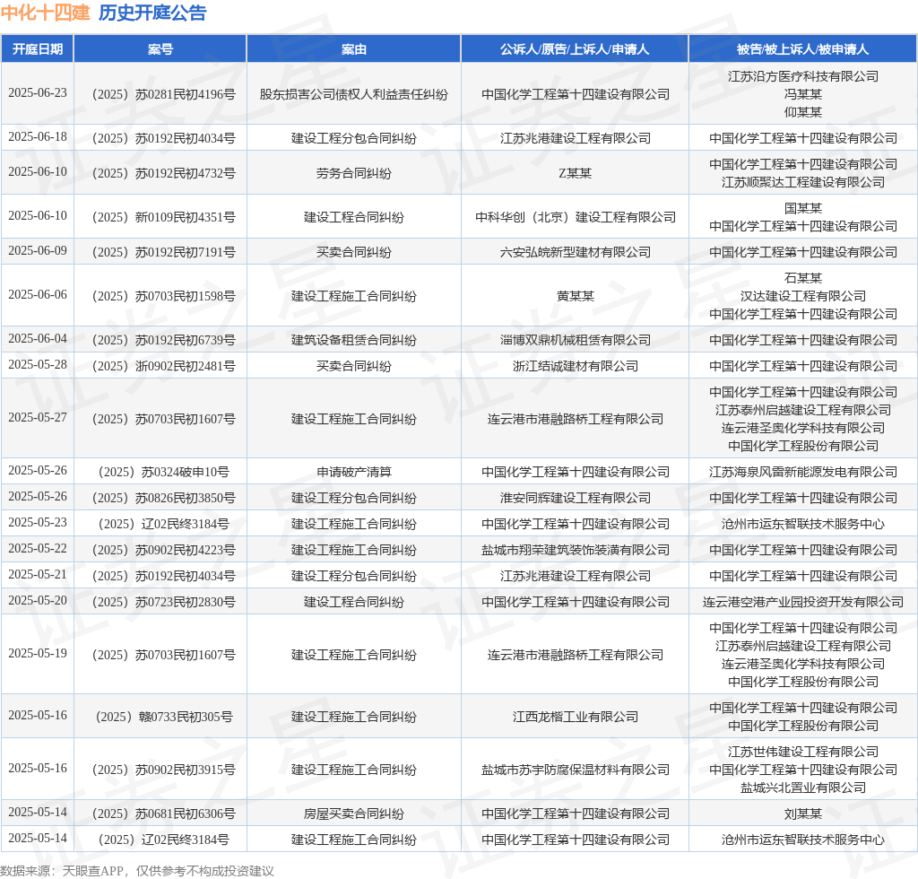Image resolution: width=918 pixels, height=879 pixels.
Task: Click case number 苏0703民初1598号
Action: point(164,296)
